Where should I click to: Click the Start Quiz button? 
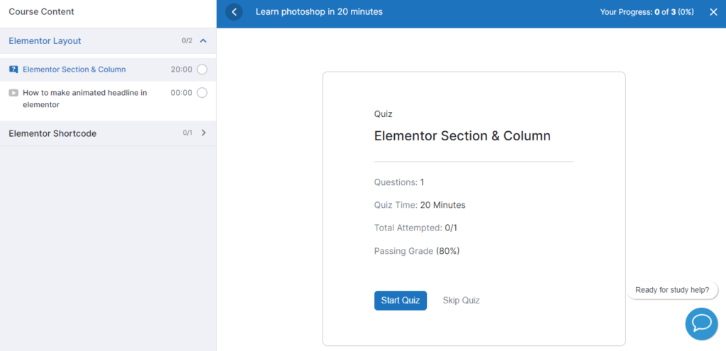(x=400, y=301)
